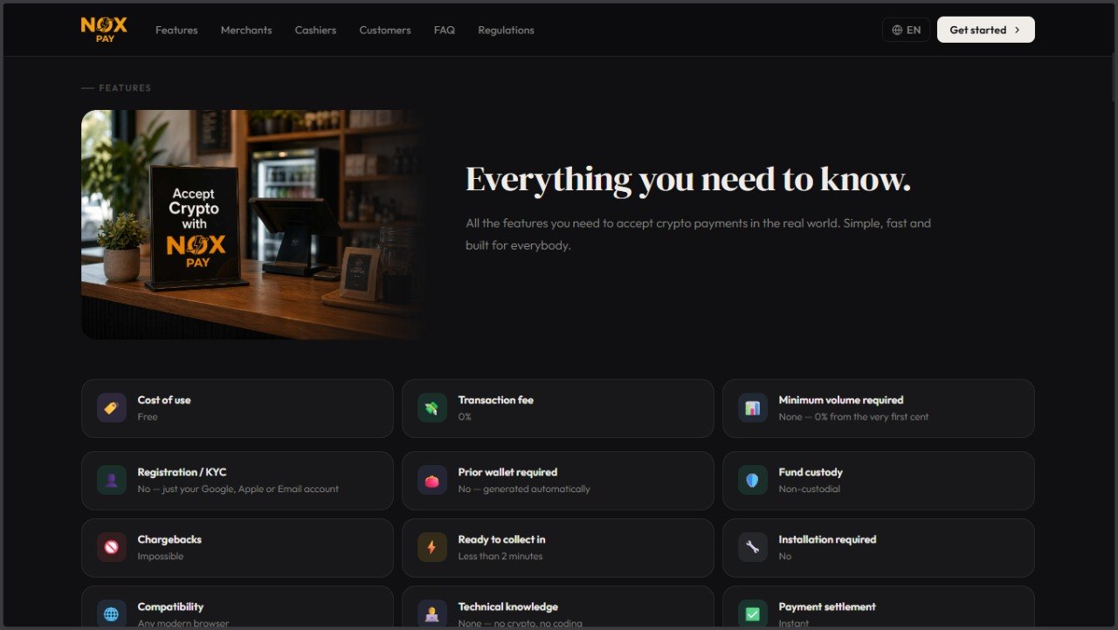Click the Payment settlement checkmark icon

753,614
